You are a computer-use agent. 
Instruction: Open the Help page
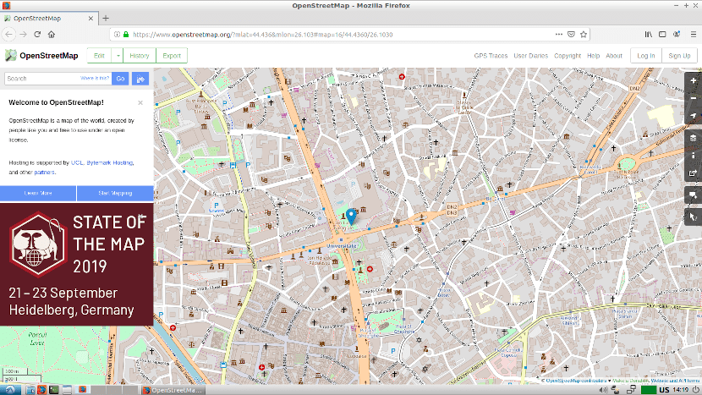click(593, 56)
